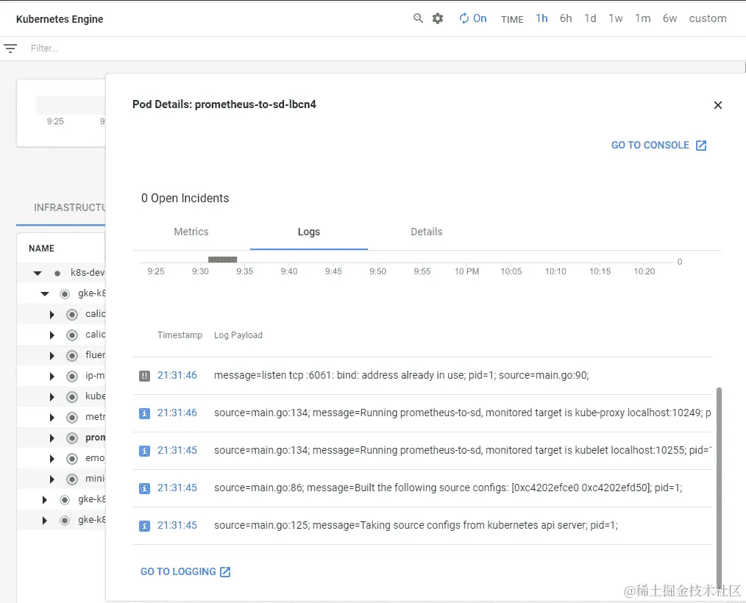Click info icon of Taking source configs log

[144, 526]
